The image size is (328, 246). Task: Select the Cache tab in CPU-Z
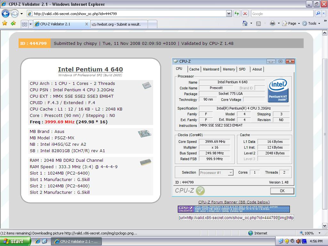(x=194, y=69)
